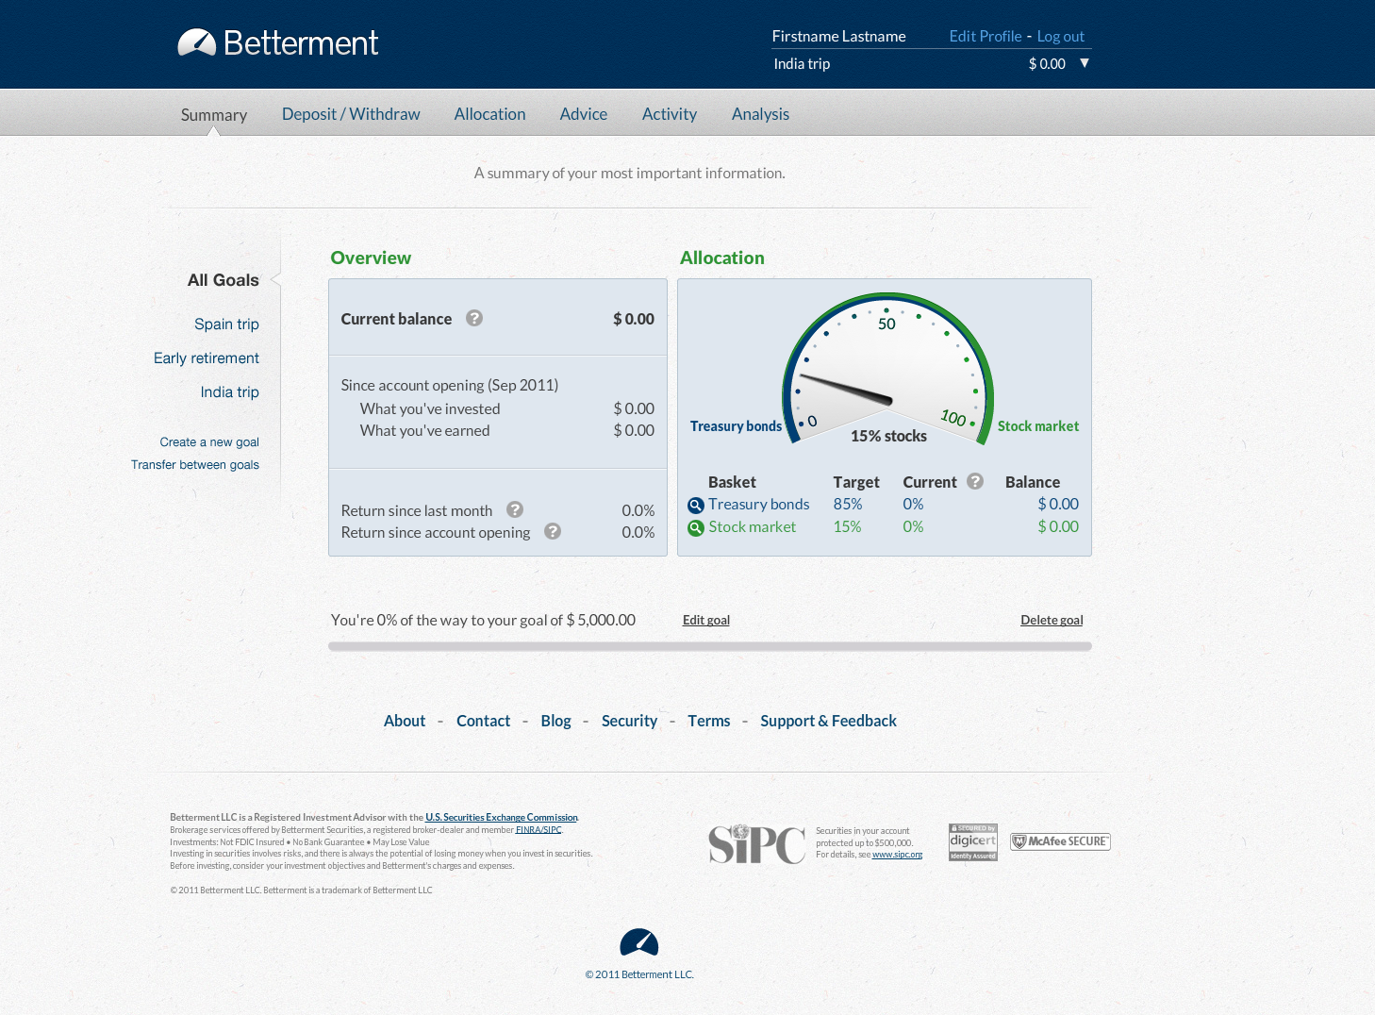Image resolution: width=1375 pixels, height=1015 pixels.
Task: Click the Delete goal link
Action: tap(1052, 620)
